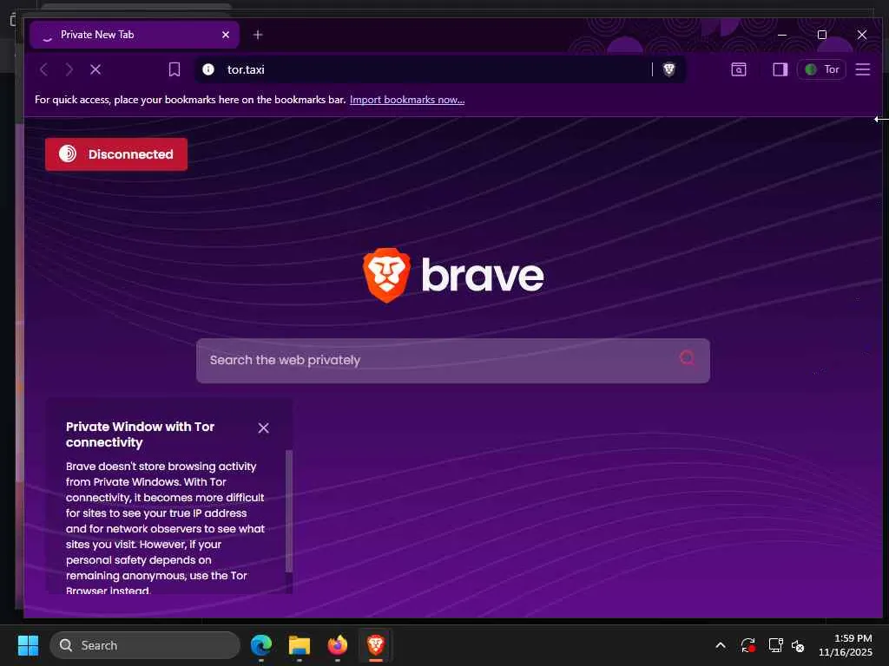Click the muted volume tray icon
This screenshot has height=666, width=889.
[x=798, y=645]
